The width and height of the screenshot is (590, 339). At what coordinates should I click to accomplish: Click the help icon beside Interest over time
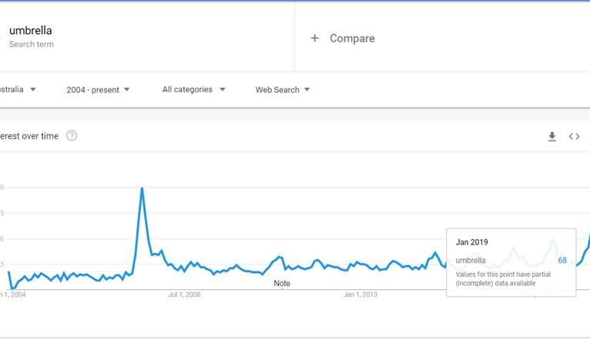coord(72,136)
